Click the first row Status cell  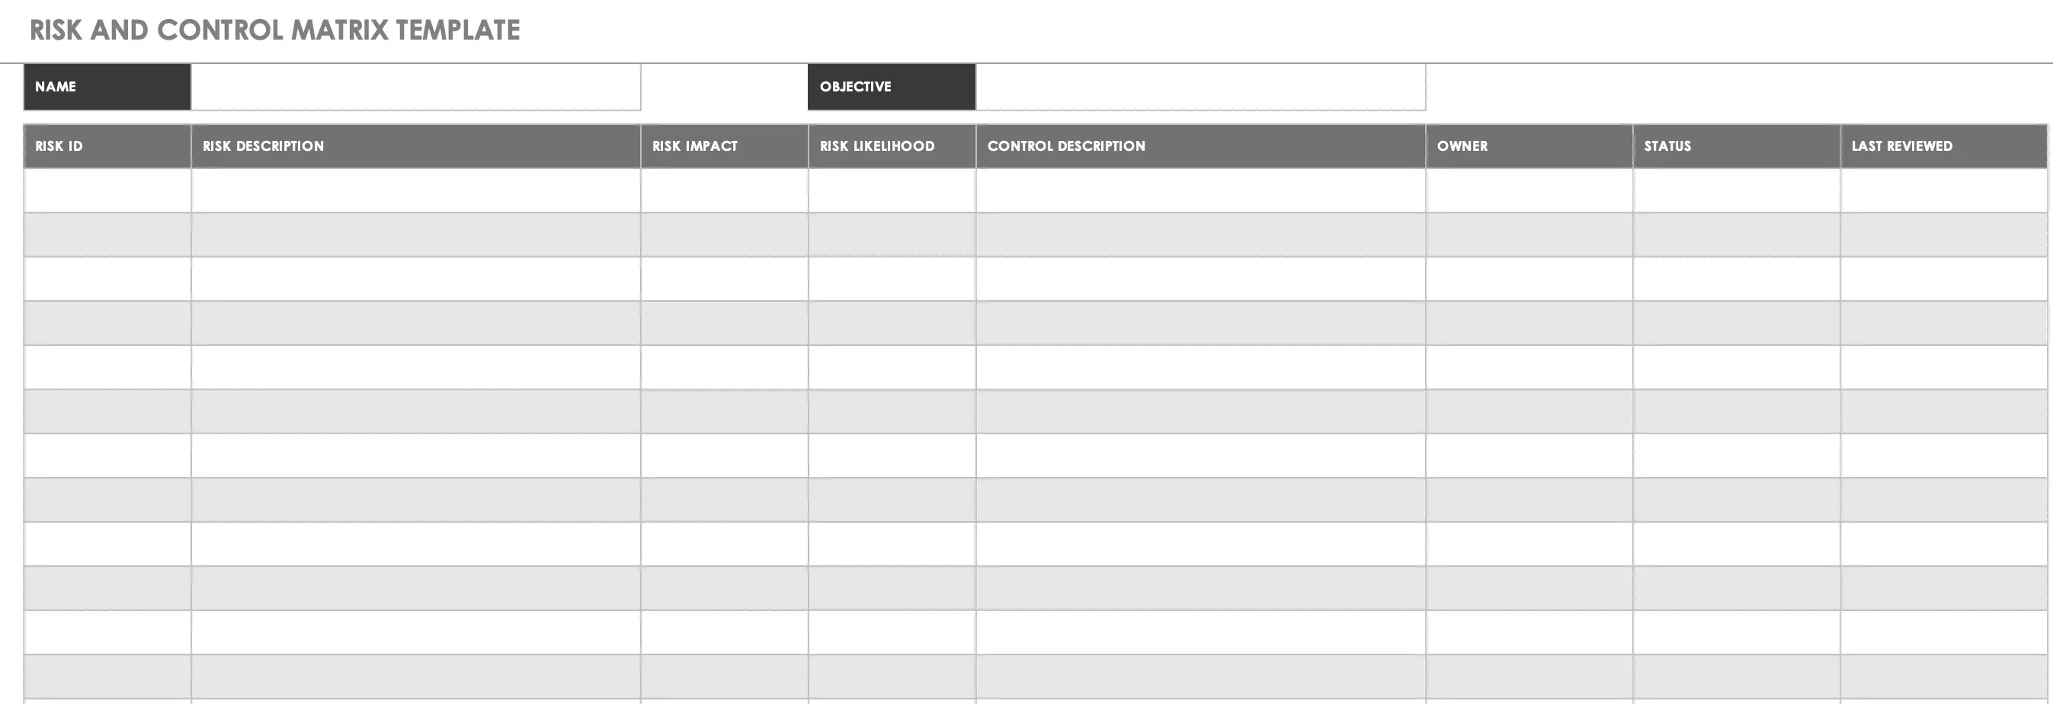pyautogui.click(x=1736, y=190)
